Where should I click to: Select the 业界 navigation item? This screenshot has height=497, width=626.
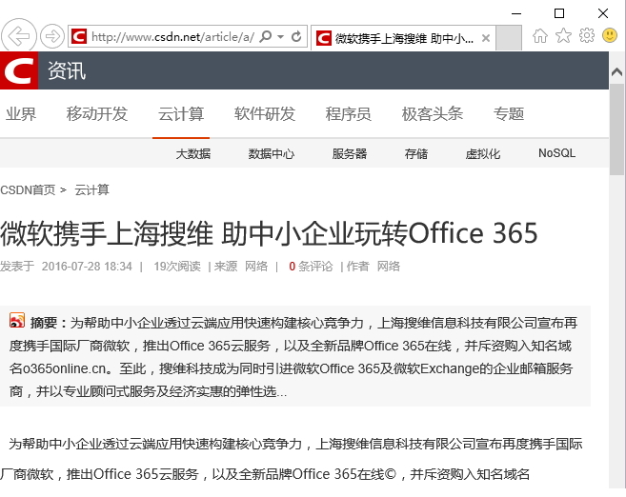[21, 114]
